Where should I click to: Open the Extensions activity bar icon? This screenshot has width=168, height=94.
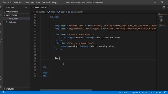[x=1, y=40]
